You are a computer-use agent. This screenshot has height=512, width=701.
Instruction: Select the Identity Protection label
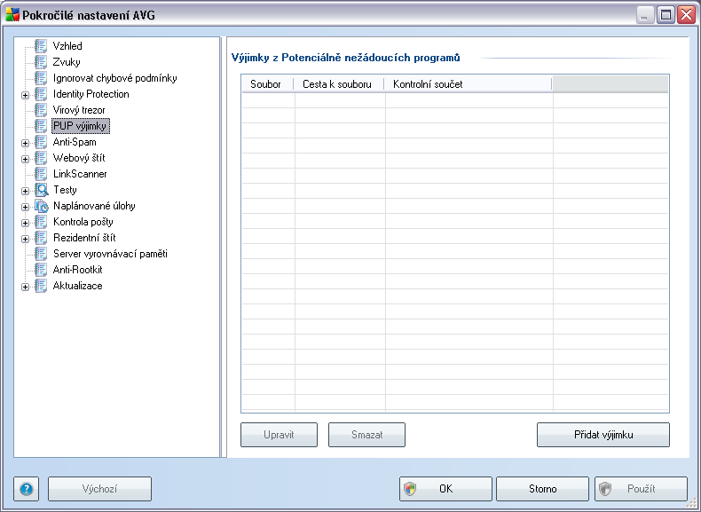click(91, 94)
